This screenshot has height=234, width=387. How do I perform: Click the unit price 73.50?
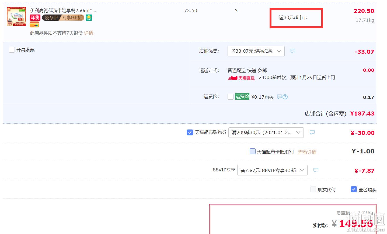tap(191, 10)
